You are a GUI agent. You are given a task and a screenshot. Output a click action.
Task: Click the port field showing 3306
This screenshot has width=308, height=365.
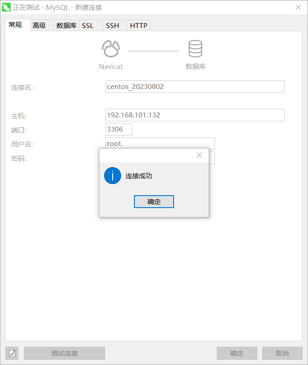pyautogui.click(x=119, y=129)
